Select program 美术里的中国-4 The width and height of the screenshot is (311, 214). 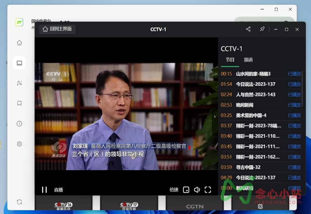[x=261, y=115]
